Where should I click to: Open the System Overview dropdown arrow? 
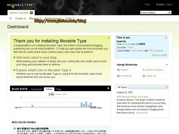click(32, 13)
